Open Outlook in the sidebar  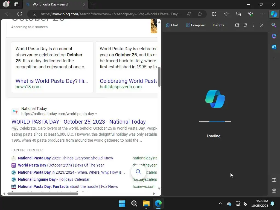[x=274, y=47]
